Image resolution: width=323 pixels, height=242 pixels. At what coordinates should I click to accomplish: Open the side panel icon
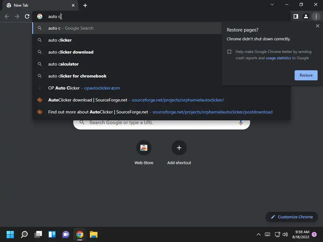[x=296, y=16]
